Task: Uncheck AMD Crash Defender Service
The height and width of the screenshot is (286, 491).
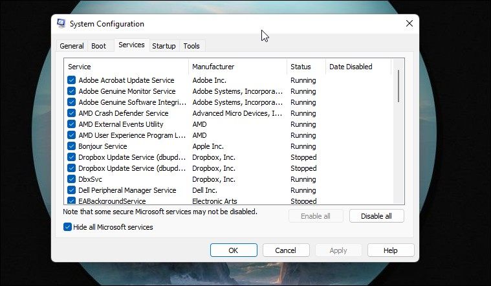Action: coord(71,113)
